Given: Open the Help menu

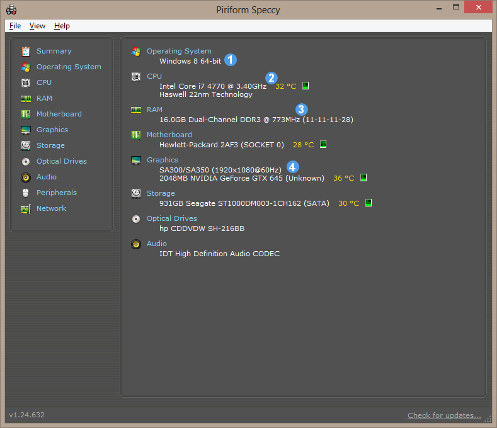Looking at the screenshot, I should 62,26.
